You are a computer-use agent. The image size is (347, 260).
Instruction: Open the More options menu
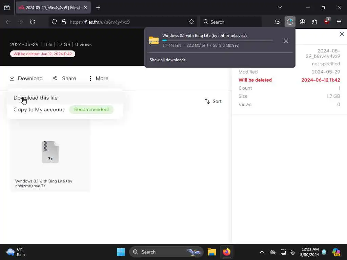[x=99, y=79]
